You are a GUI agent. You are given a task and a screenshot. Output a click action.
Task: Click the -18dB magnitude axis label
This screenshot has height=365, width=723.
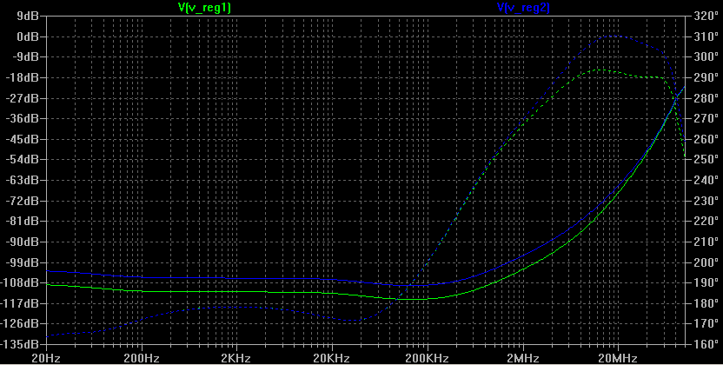pos(22,77)
